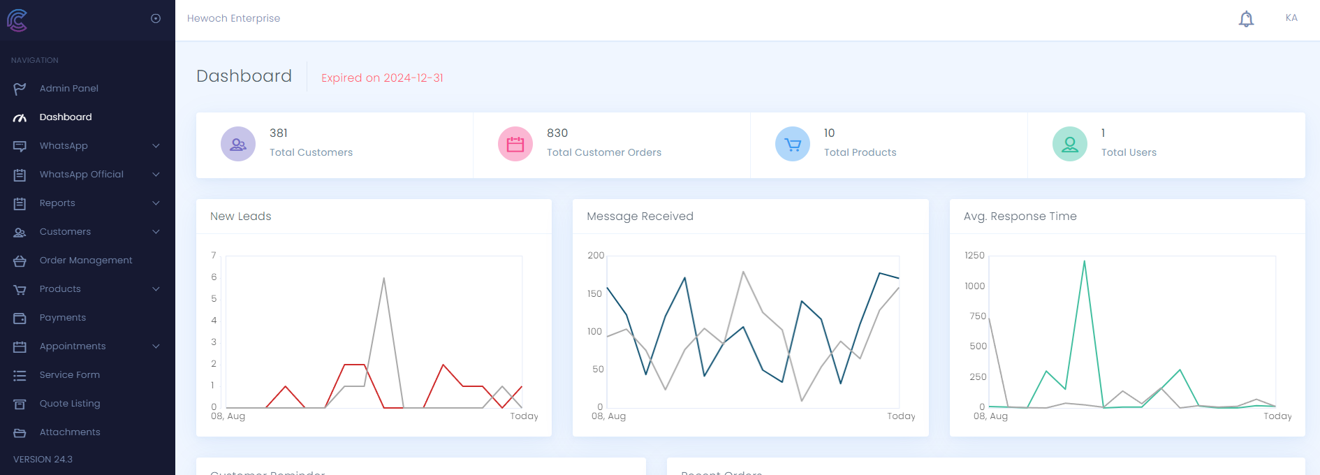Click the Products cart icon
Image resolution: width=1320 pixels, height=475 pixels.
click(x=20, y=289)
